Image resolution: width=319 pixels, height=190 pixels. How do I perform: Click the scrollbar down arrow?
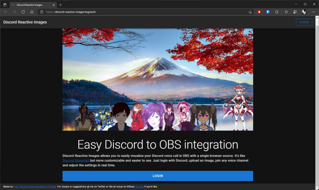coord(317,188)
